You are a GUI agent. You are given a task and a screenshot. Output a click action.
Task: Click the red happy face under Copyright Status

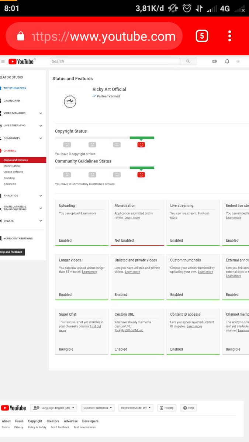(x=141, y=145)
